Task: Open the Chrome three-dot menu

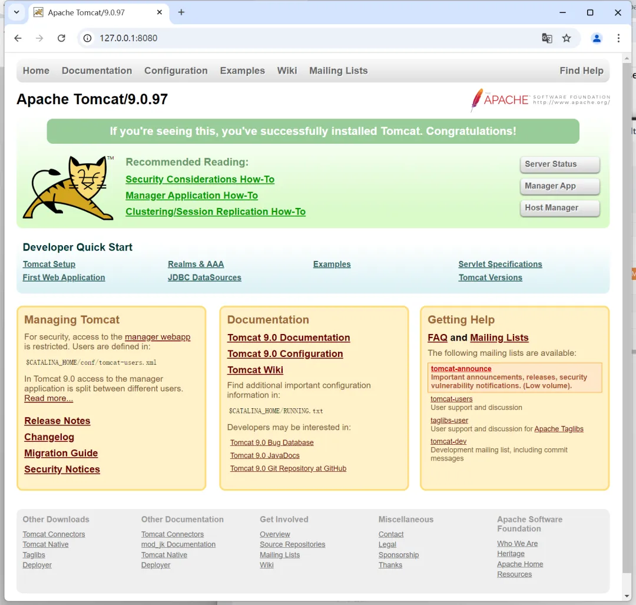Action: coord(618,38)
